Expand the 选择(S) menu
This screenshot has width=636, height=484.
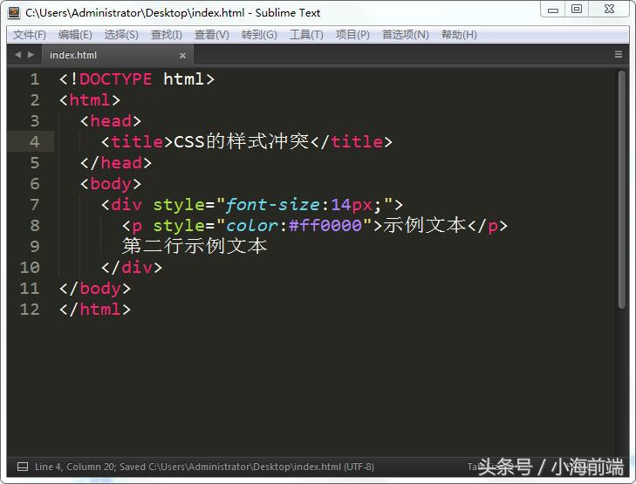point(121,35)
